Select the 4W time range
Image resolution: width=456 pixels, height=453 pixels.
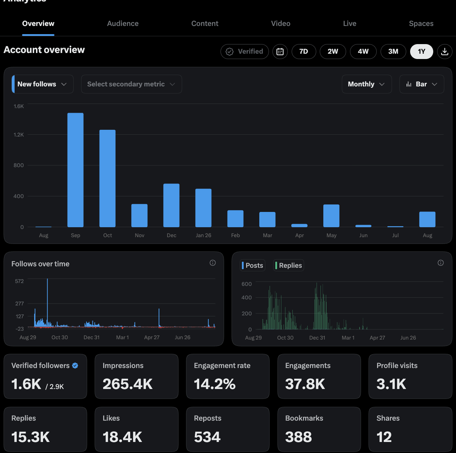(363, 52)
